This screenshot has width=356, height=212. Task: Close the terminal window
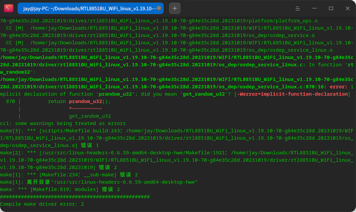click(x=348, y=8)
